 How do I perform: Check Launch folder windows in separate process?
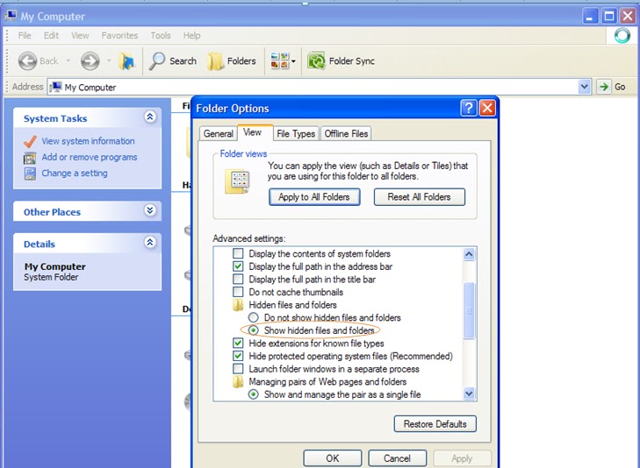pyautogui.click(x=238, y=369)
